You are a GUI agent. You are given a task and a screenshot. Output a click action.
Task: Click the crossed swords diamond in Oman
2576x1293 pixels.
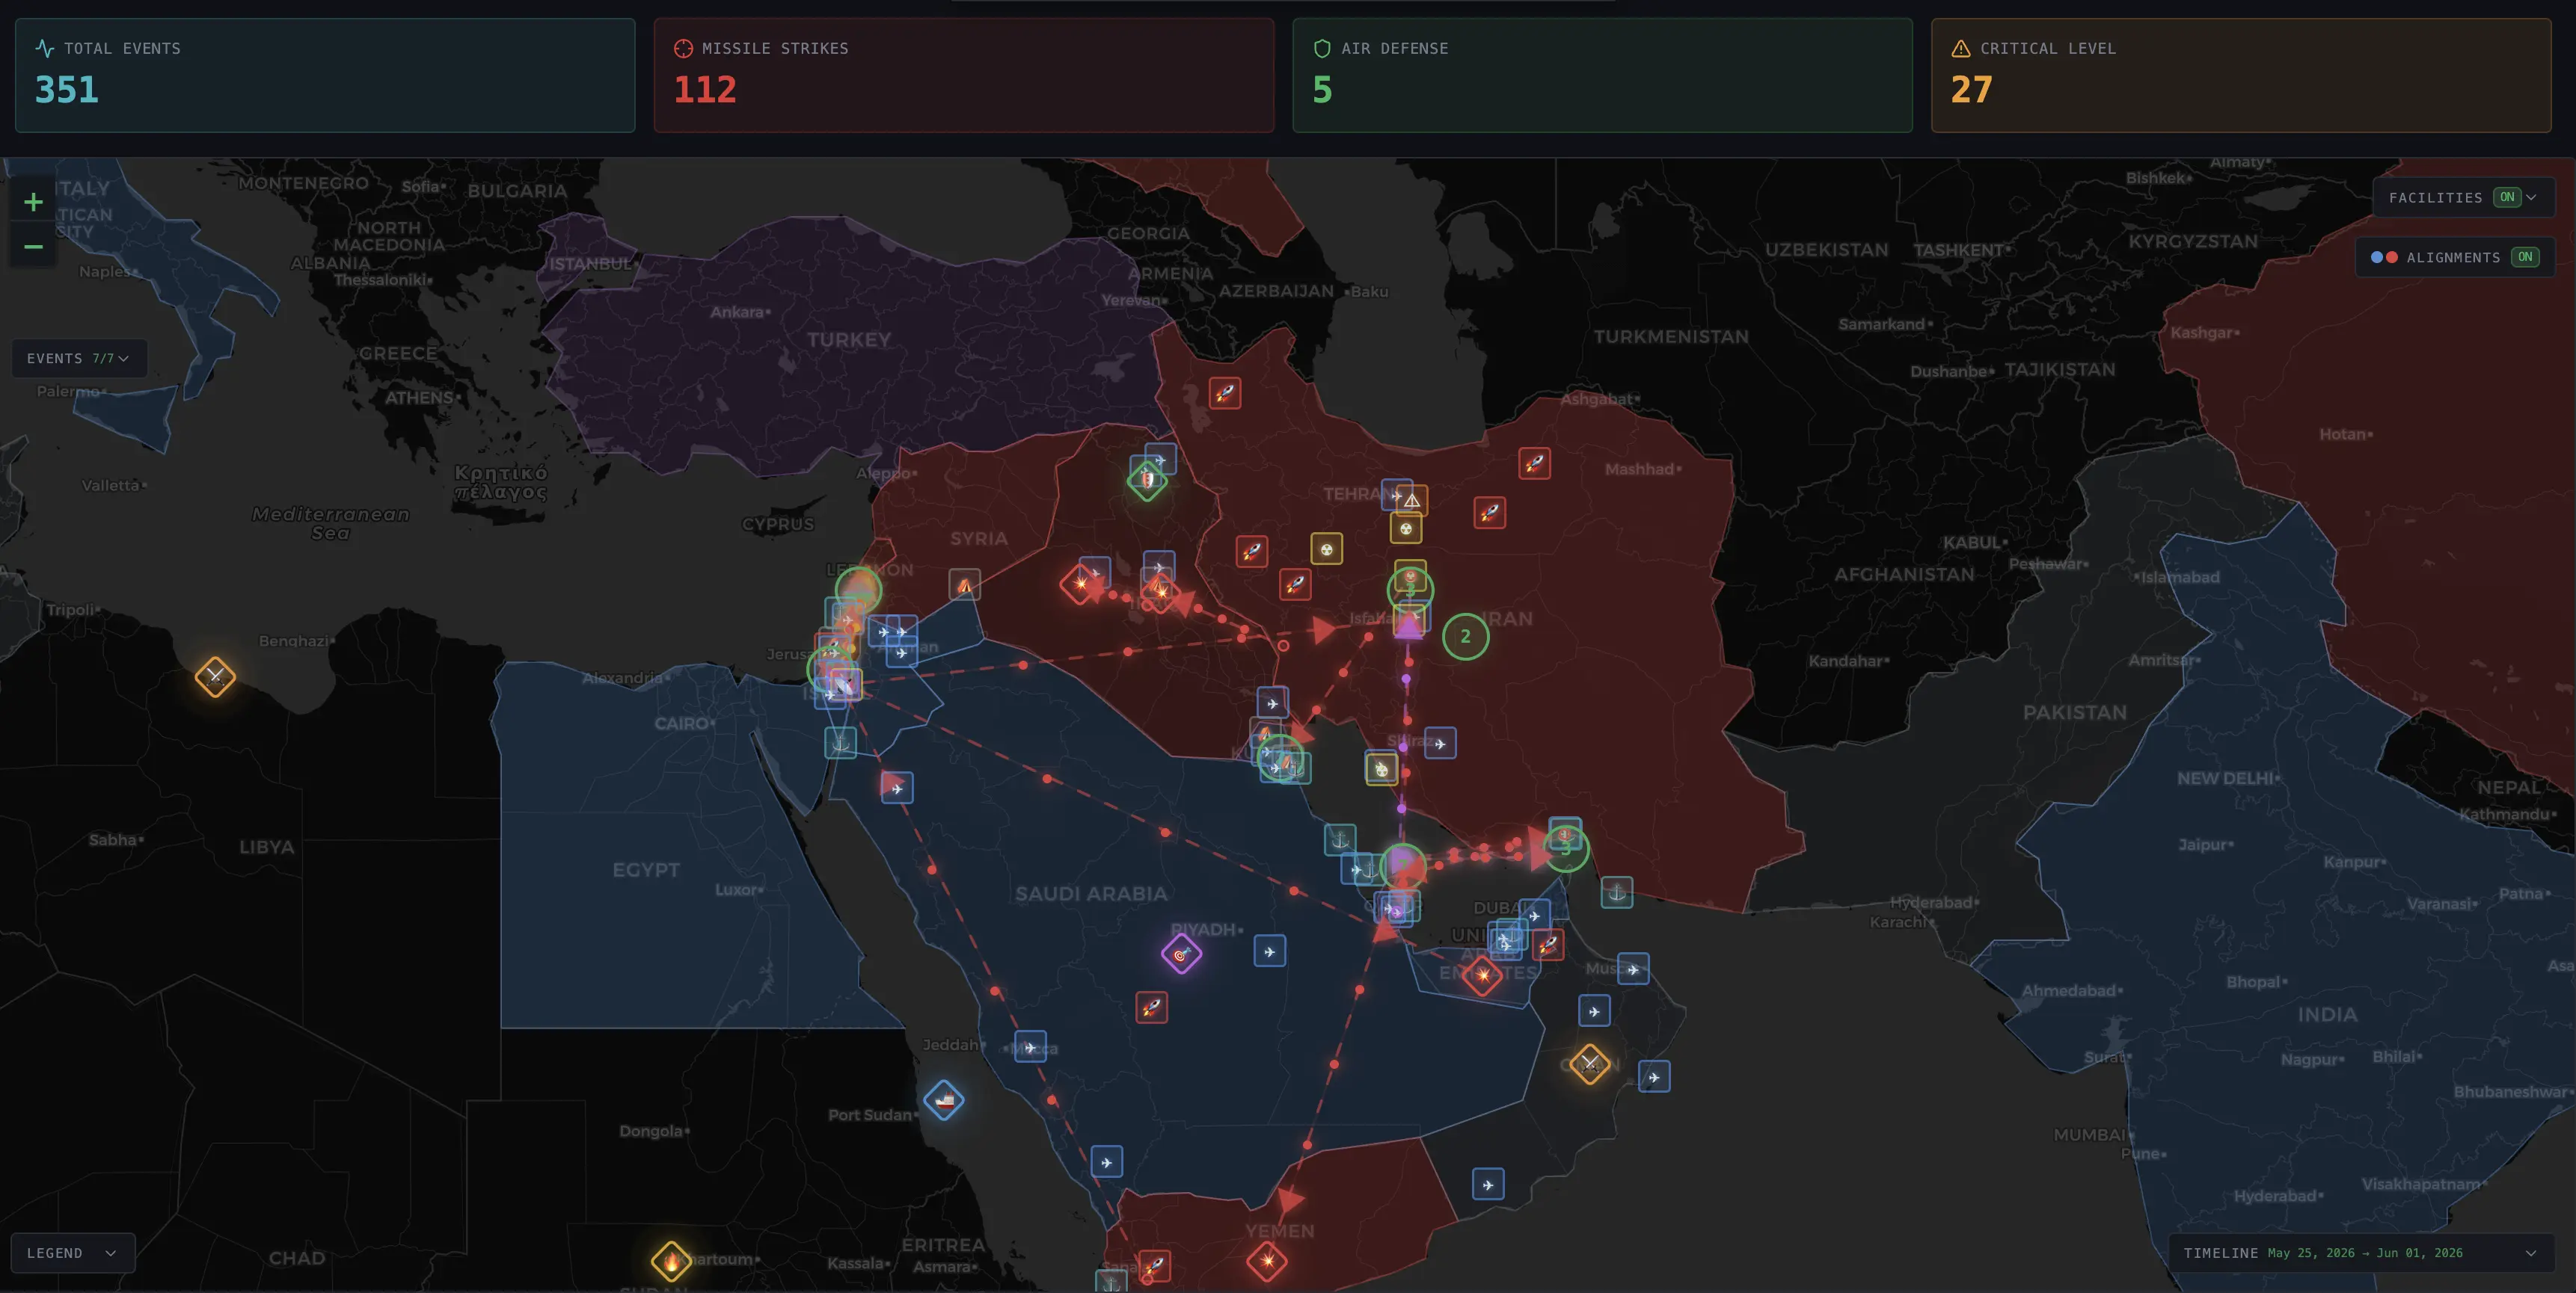click(1589, 1064)
